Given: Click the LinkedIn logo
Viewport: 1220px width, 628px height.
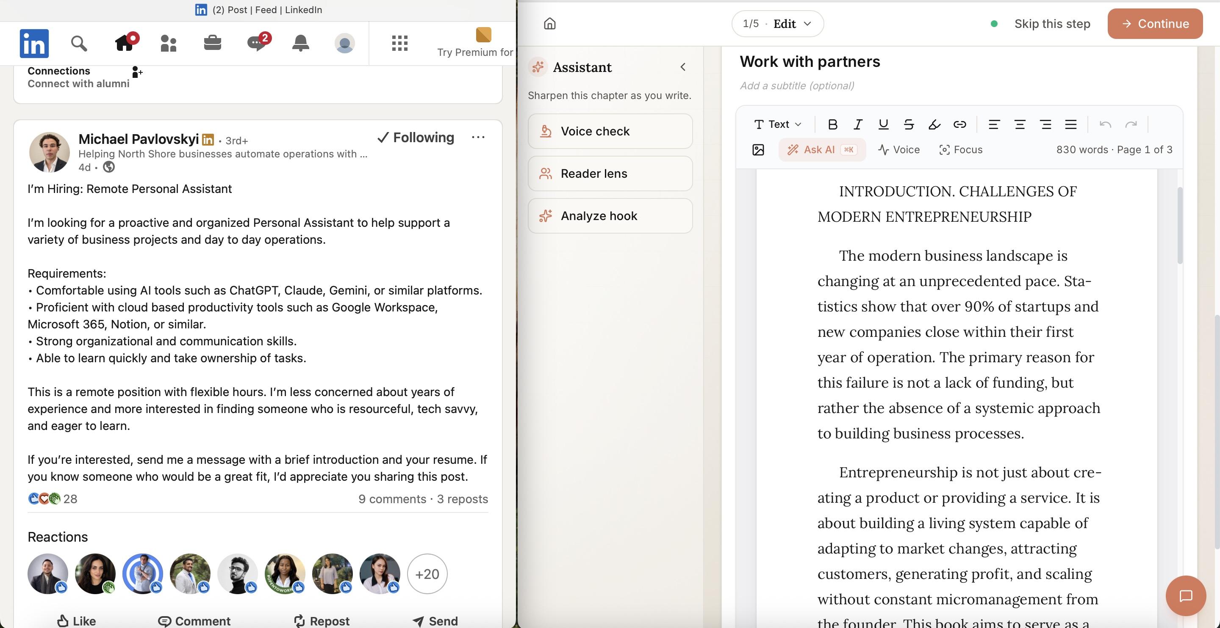Looking at the screenshot, I should pyautogui.click(x=34, y=43).
